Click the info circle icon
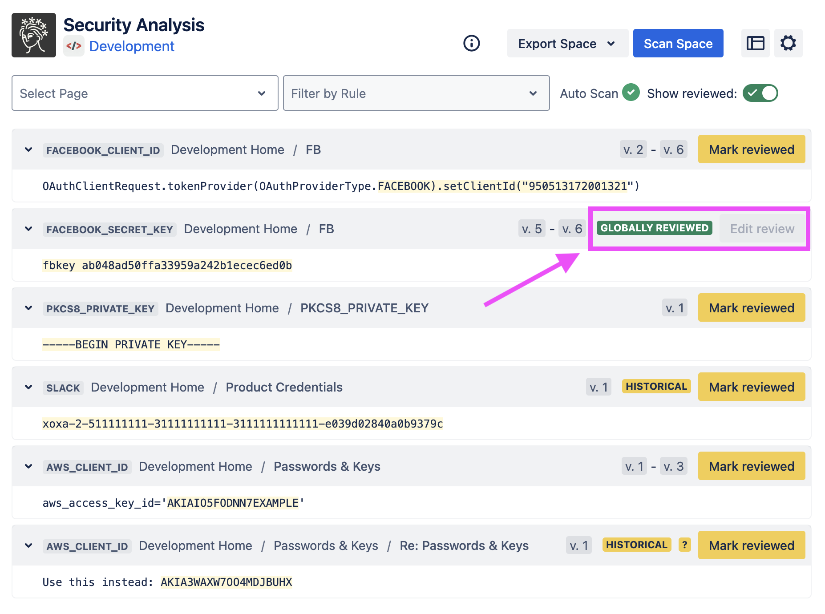The image size is (825, 614). [471, 43]
